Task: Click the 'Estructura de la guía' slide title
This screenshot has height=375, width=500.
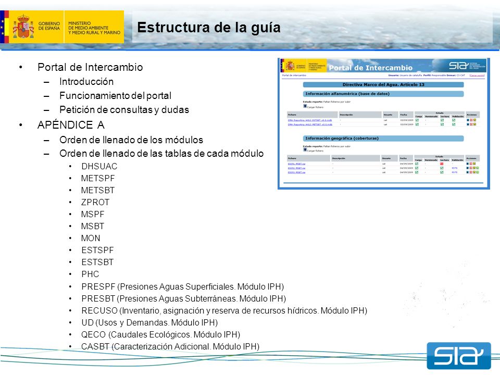Action: coord(209,28)
